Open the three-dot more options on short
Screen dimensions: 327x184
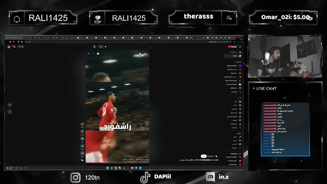94,54
